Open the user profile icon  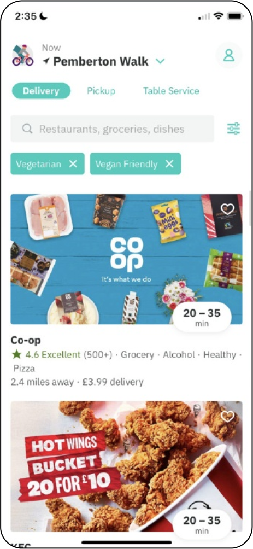coord(229,55)
